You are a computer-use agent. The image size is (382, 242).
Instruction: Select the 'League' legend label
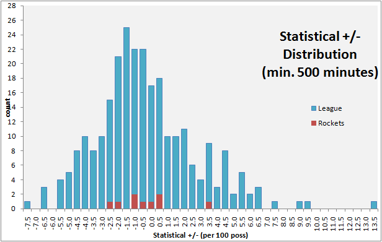click(330, 108)
